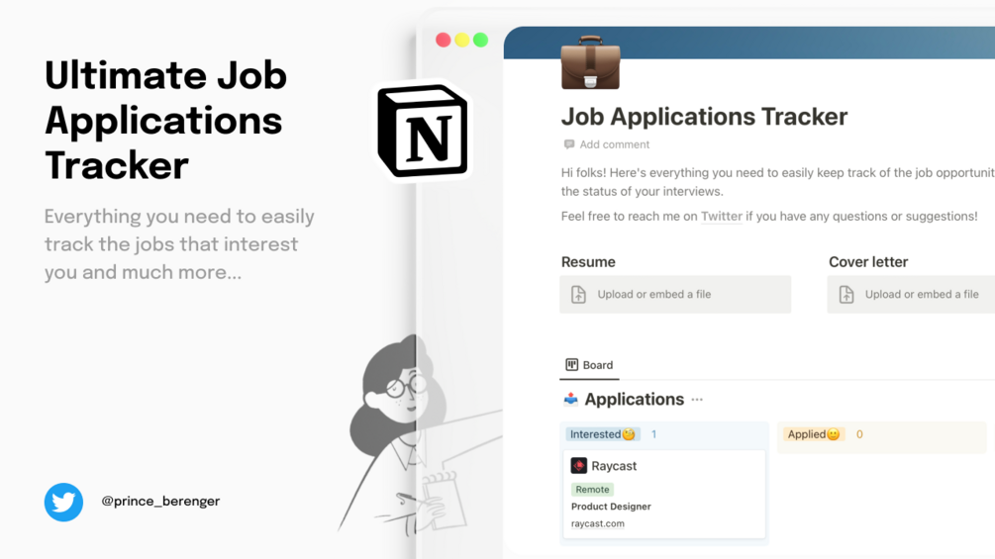Click the Twitter bird icon
The height and width of the screenshot is (559, 995).
click(x=63, y=502)
